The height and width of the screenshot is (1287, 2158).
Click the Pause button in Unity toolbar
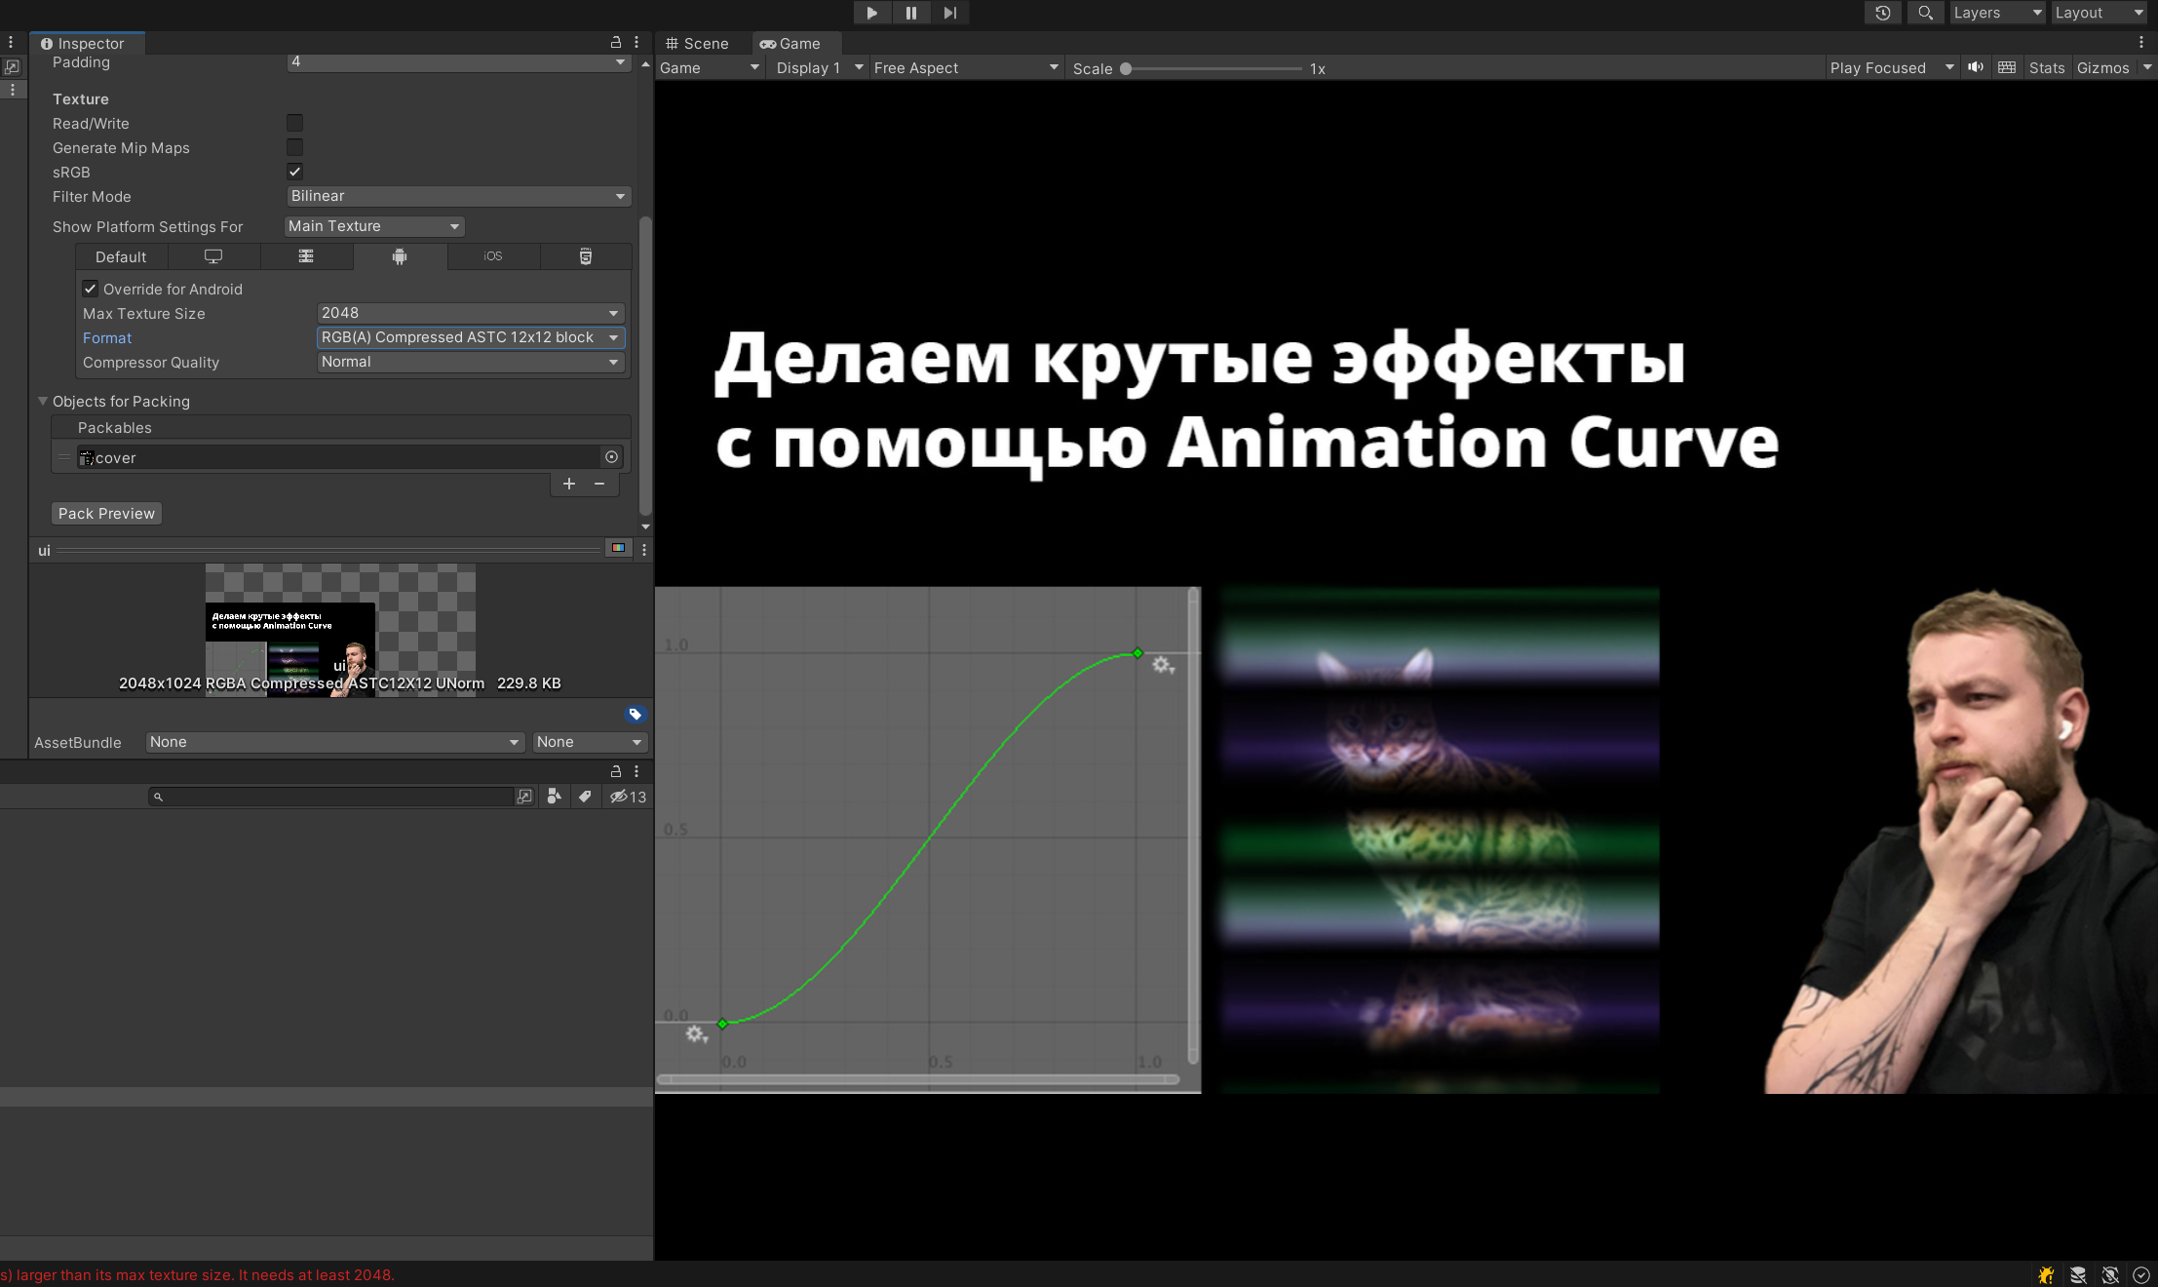click(x=909, y=13)
